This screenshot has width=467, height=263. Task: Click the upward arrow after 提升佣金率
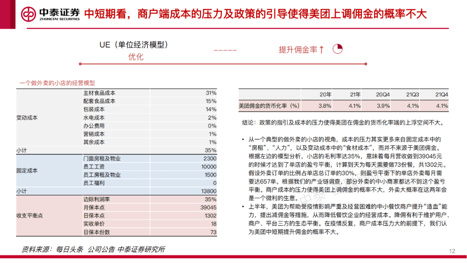(321, 49)
